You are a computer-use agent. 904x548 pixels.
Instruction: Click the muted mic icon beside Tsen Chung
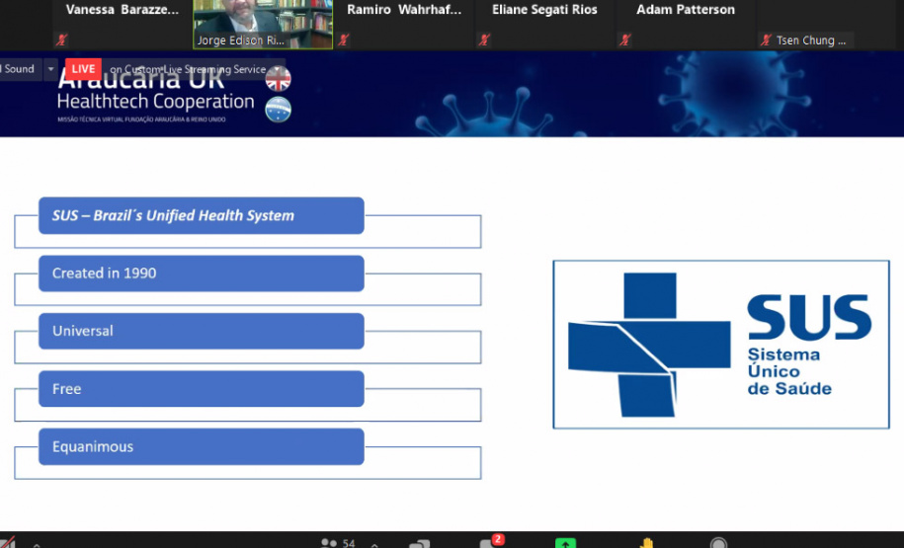[x=767, y=40]
